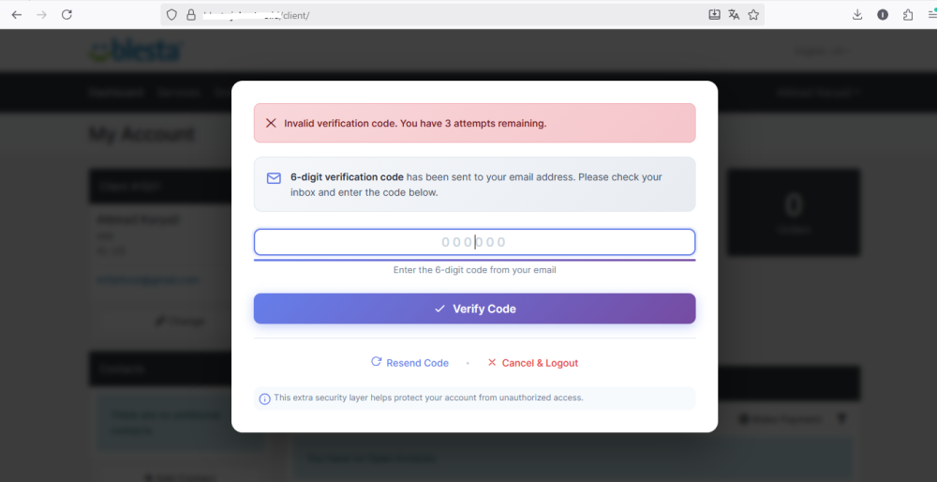The image size is (937, 482).
Task: Open the browser hamburger menu
Action: pyautogui.click(x=930, y=15)
